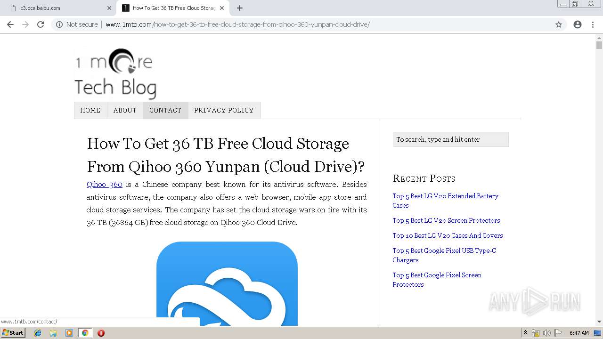Viewport: 603px width, 339px height.
Task: Close the How To Get 36 TB tab
Action: [x=222, y=8]
